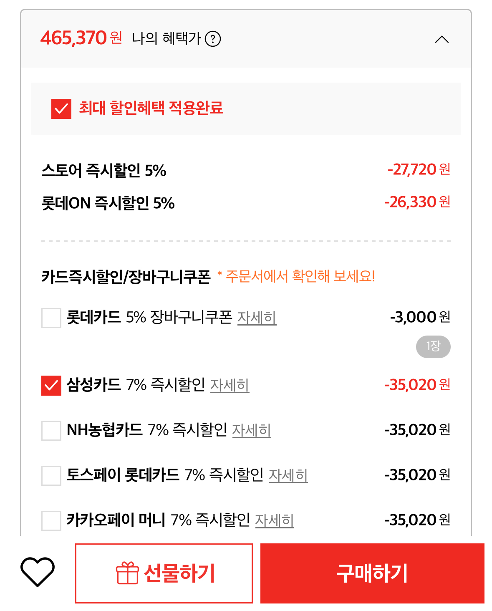The height and width of the screenshot is (611, 492).
Task: Click the 1장 coupon count badge
Action: 433,346
